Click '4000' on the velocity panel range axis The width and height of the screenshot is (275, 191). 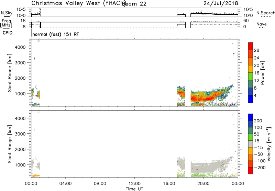[20, 118]
